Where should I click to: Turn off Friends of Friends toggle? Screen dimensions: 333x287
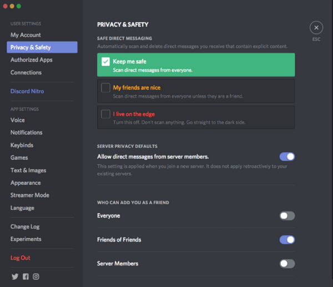tap(287, 240)
